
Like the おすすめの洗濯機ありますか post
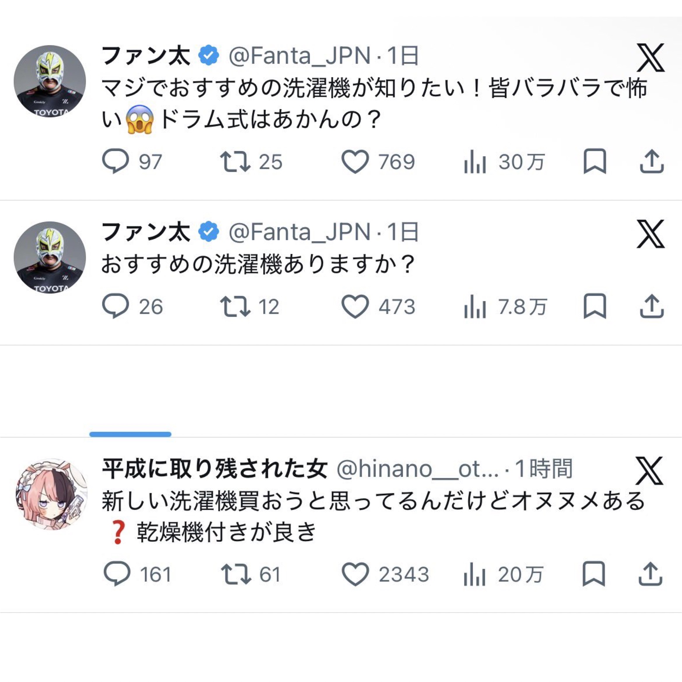[355, 306]
